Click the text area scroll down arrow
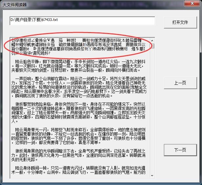Screen dimensions: 202x185 pyautogui.click(x=152, y=176)
